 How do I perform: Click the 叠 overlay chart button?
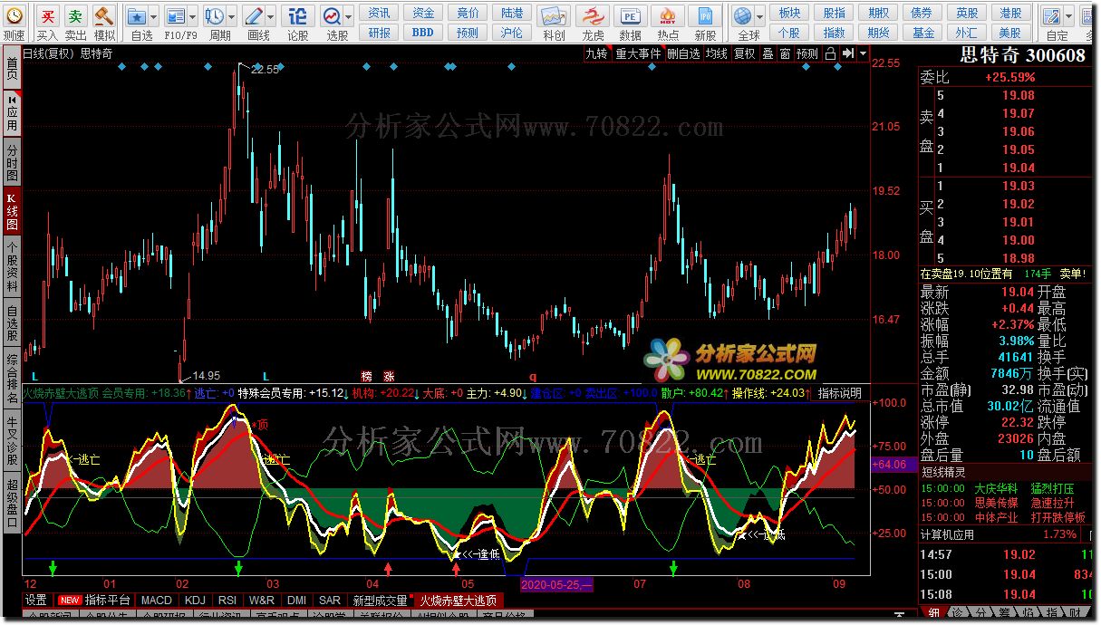pyautogui.click(x=768, y=53)
